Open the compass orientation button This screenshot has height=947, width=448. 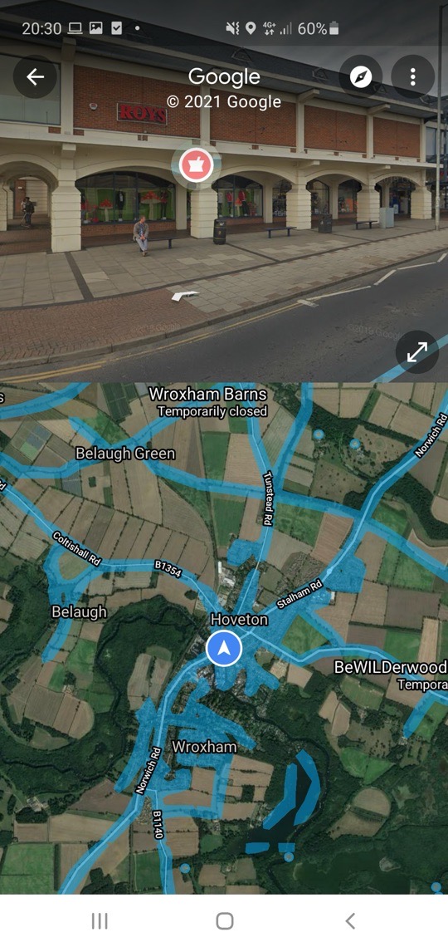pyautogui.click(x=361, y=76)
